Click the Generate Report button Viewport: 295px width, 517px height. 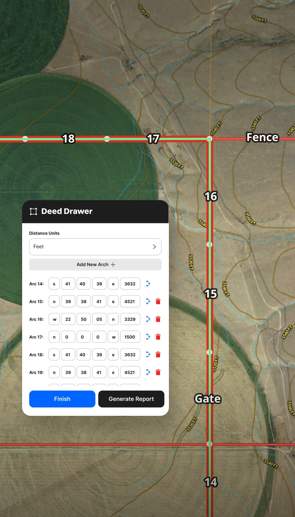131,399
